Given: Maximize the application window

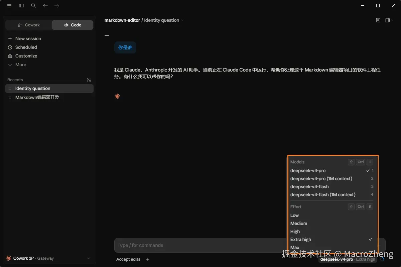Looking at the screenshot, I should [378, 6].
